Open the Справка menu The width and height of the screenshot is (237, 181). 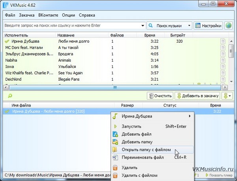pos(87,15)
